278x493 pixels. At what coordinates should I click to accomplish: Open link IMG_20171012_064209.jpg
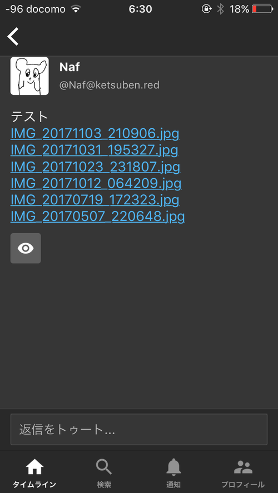coord(96,183)
